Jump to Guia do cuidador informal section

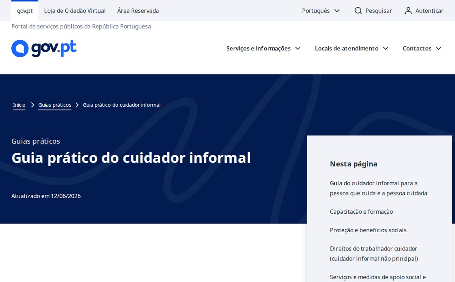378,188
